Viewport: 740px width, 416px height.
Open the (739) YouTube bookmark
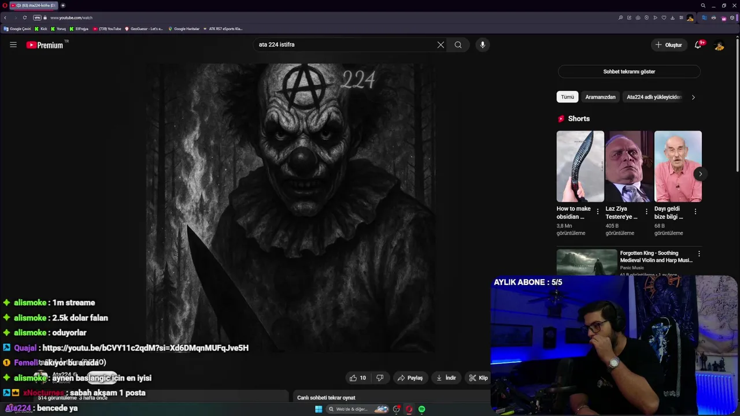pos(107,28)
